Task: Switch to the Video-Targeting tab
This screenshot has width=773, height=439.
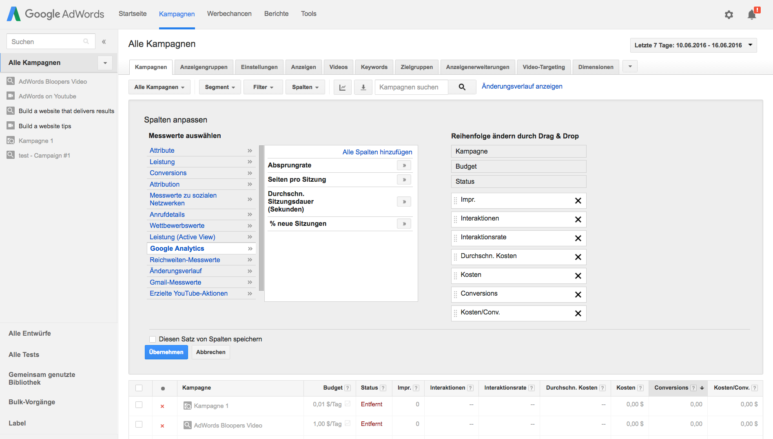Action: click(544, 67)
